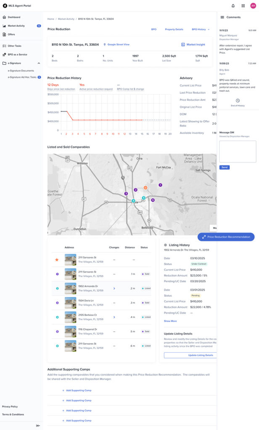259x430 pixels.
Task: Click the AH user avatar
Action: (253, 6)
